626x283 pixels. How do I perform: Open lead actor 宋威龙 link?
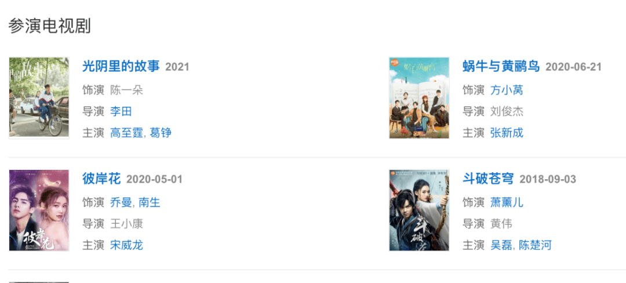tap(126, 245)
